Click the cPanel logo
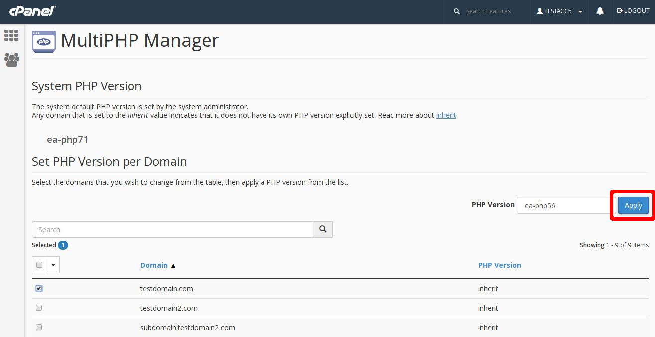 (32, 11)
